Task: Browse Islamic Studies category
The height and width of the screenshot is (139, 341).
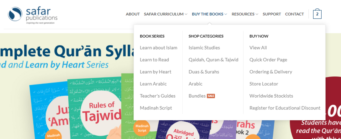Action: pos(204,48)
